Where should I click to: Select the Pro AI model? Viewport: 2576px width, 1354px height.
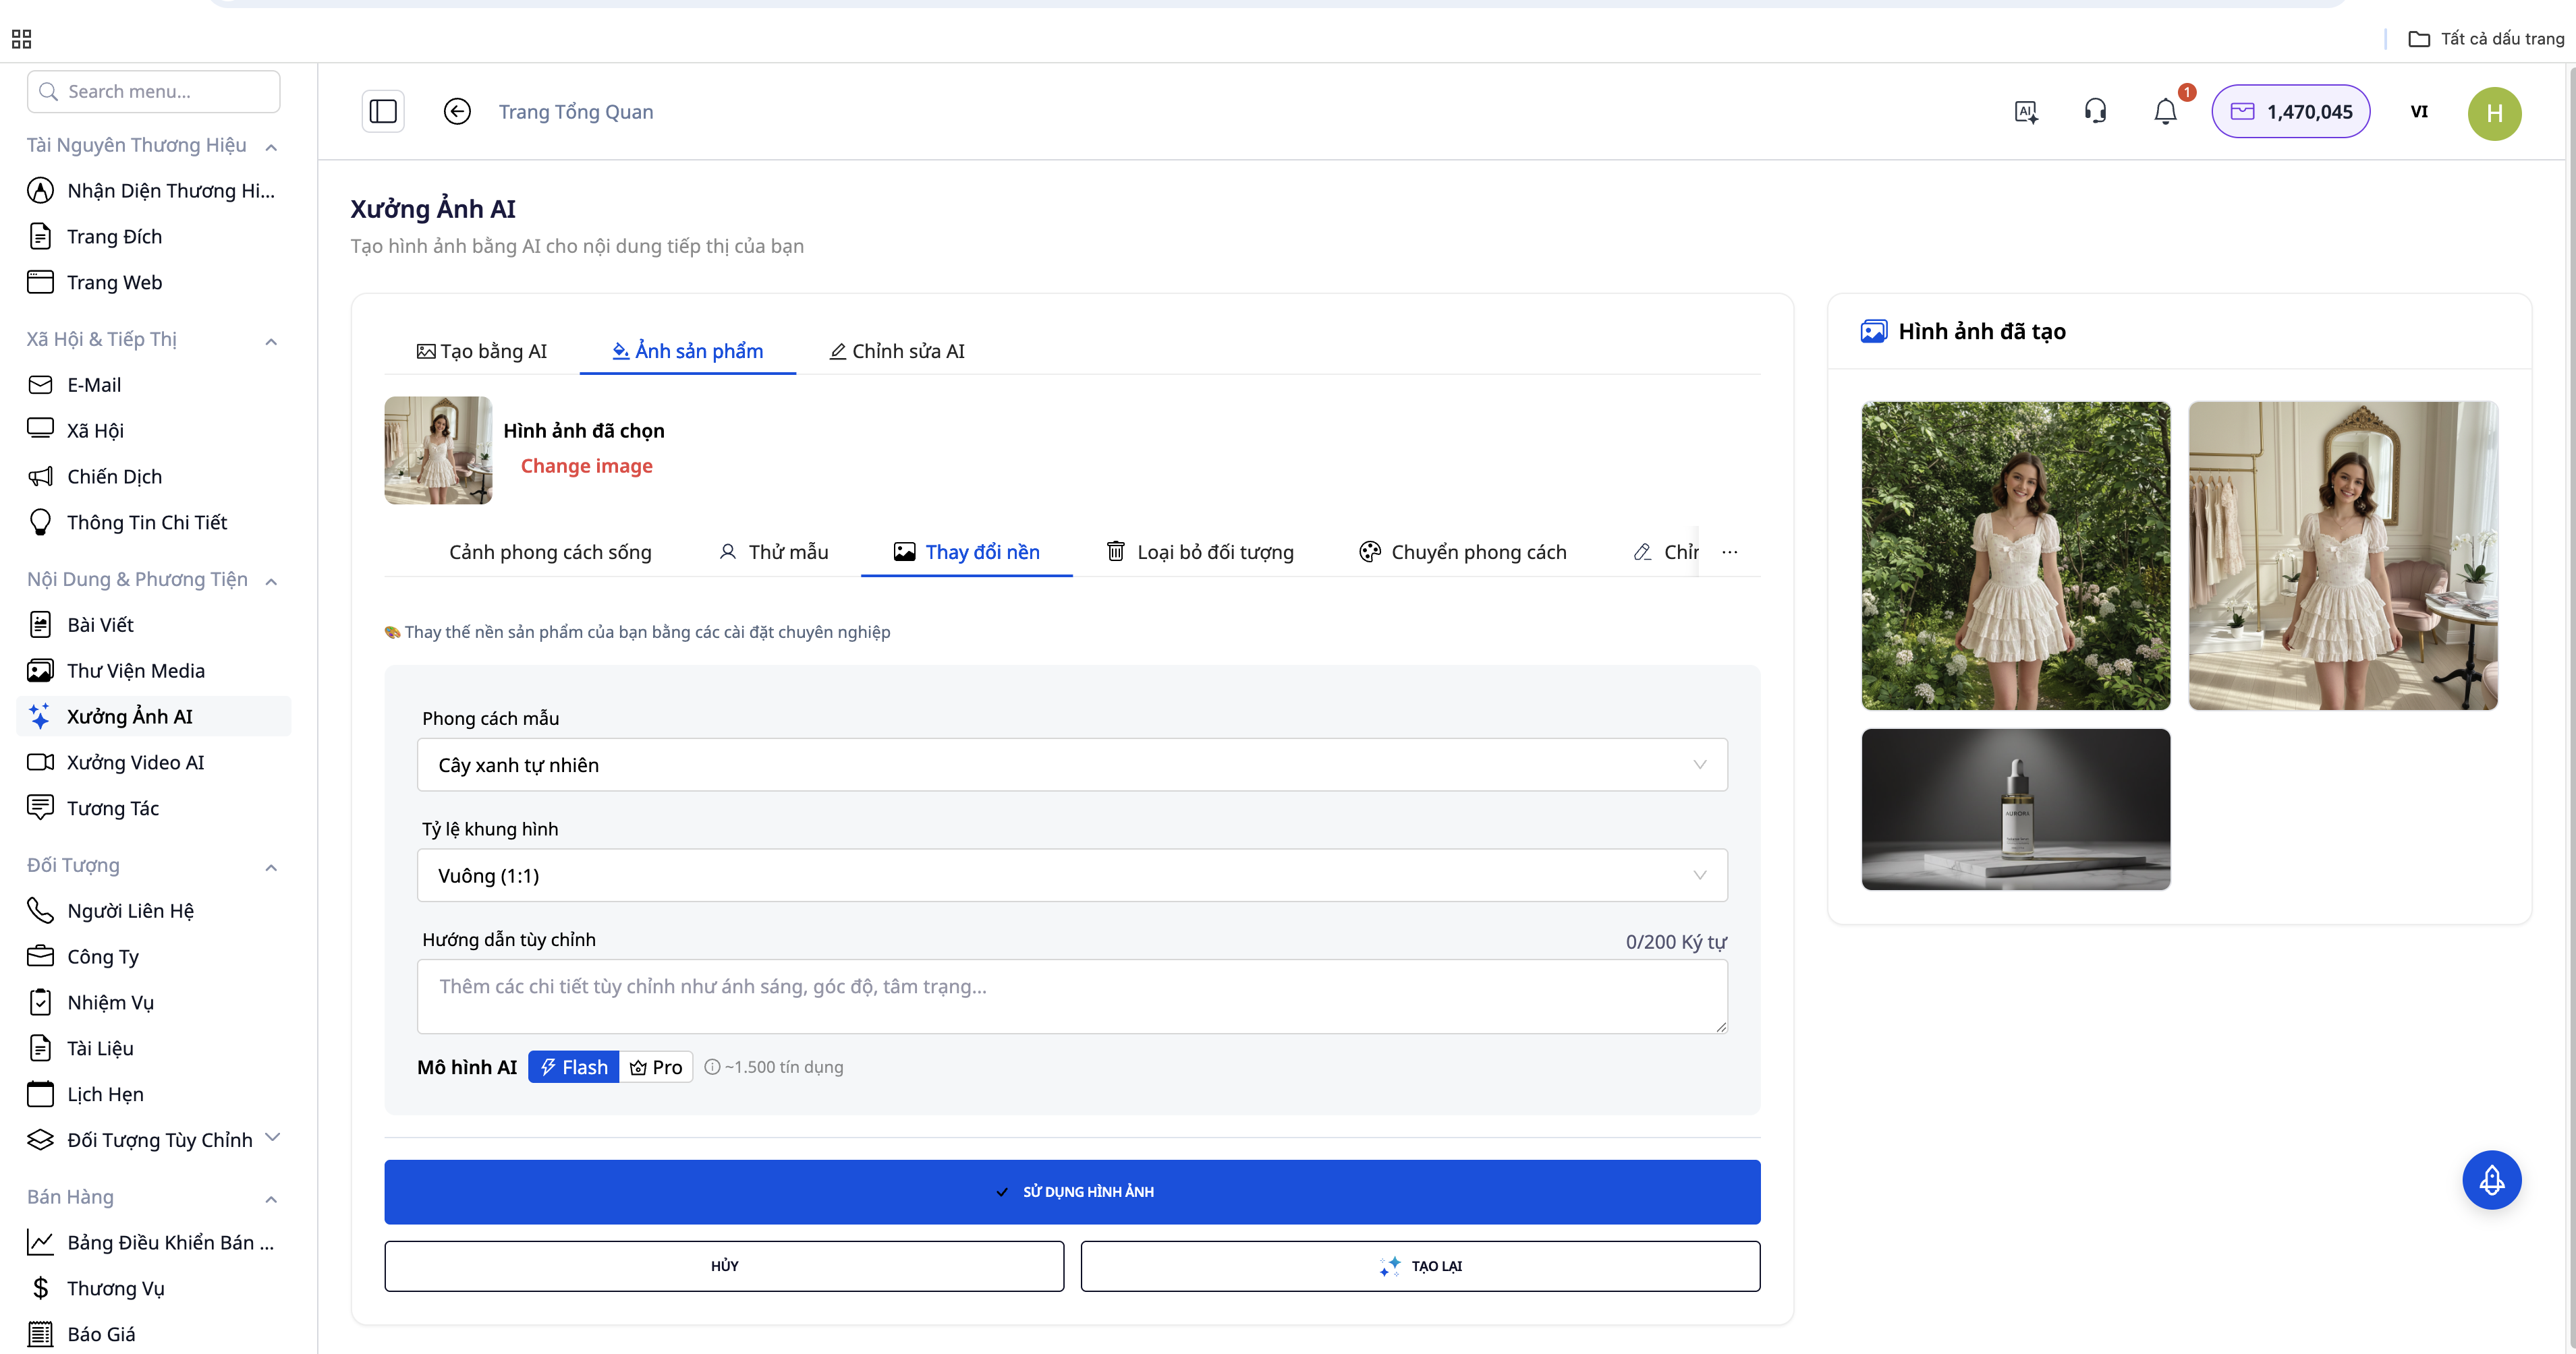[656, 1066]
